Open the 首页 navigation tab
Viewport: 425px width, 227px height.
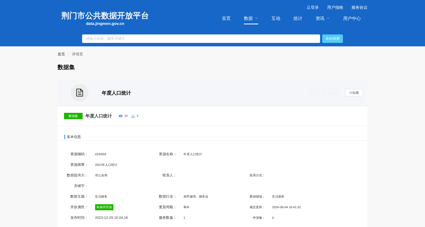(226, 18)
